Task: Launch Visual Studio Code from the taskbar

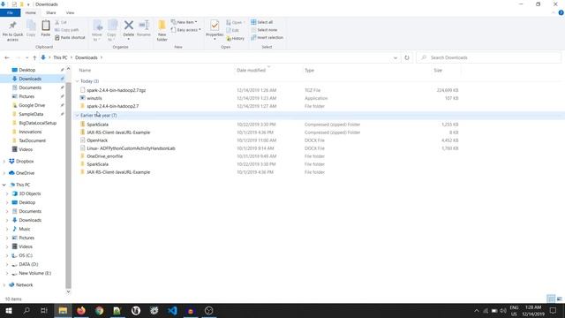Action: click(x=172, y=310)
